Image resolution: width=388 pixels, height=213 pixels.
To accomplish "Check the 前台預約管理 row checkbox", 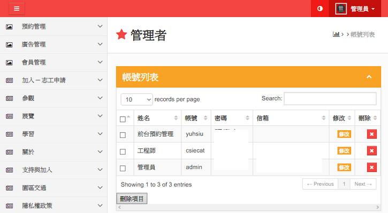I will coord(123,135).
